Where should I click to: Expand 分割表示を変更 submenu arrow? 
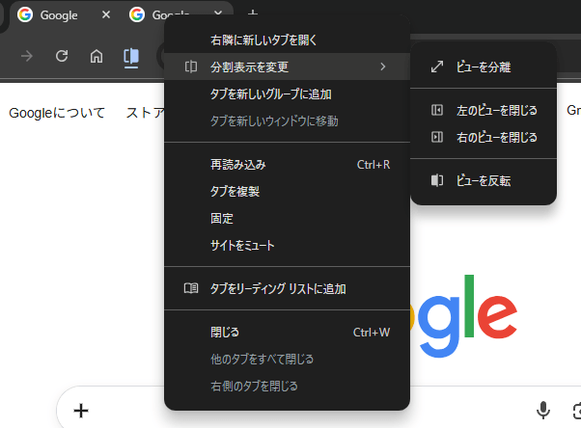(383, 67)
